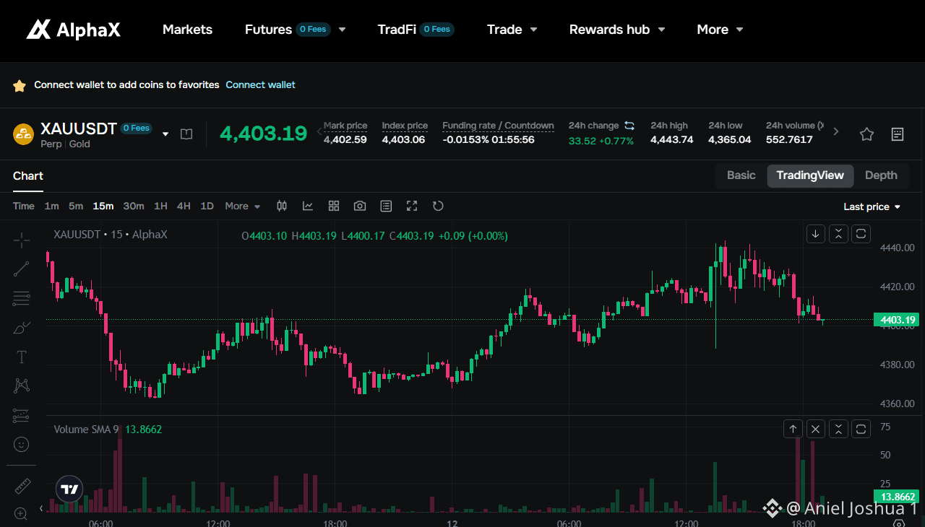Viewport: 925px width, 527px height.
Task: Click the XAUUSDT 15 AlphaX chart legend
Action: pos(111,235)
